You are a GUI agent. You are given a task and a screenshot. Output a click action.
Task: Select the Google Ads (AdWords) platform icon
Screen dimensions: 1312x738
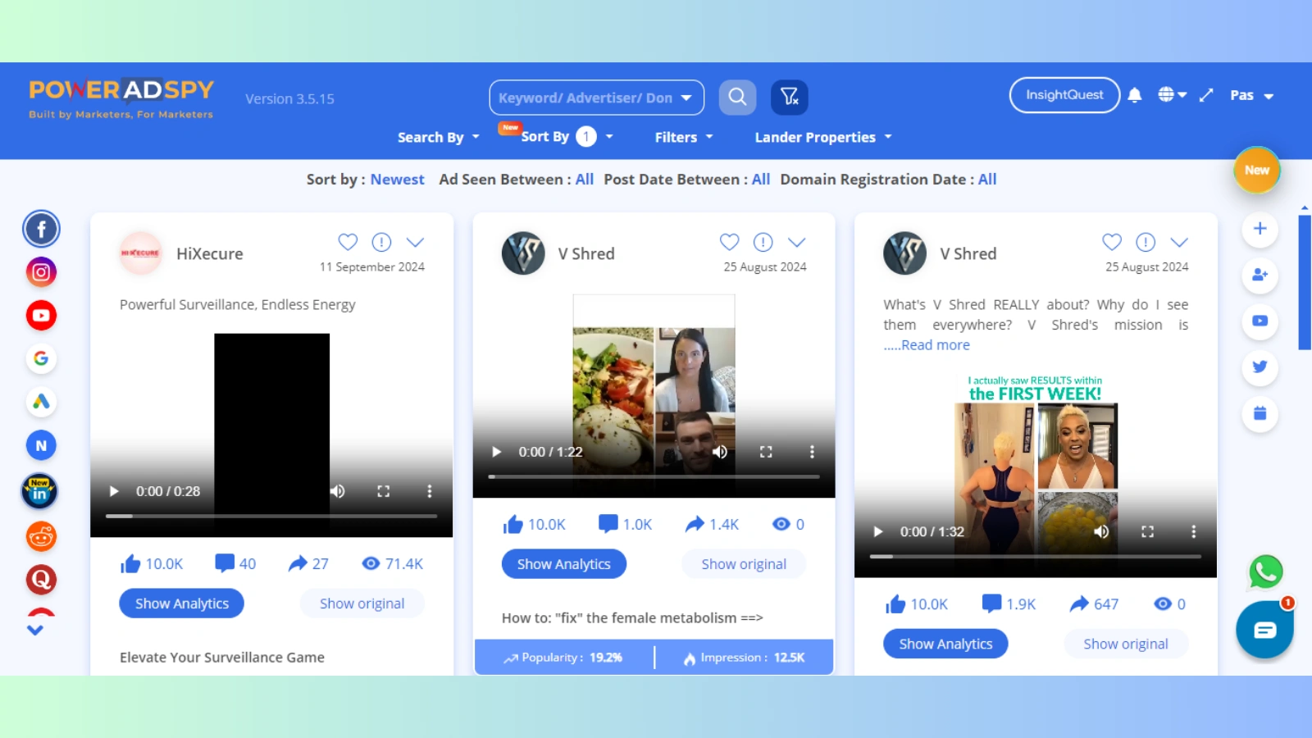point(41,402)
